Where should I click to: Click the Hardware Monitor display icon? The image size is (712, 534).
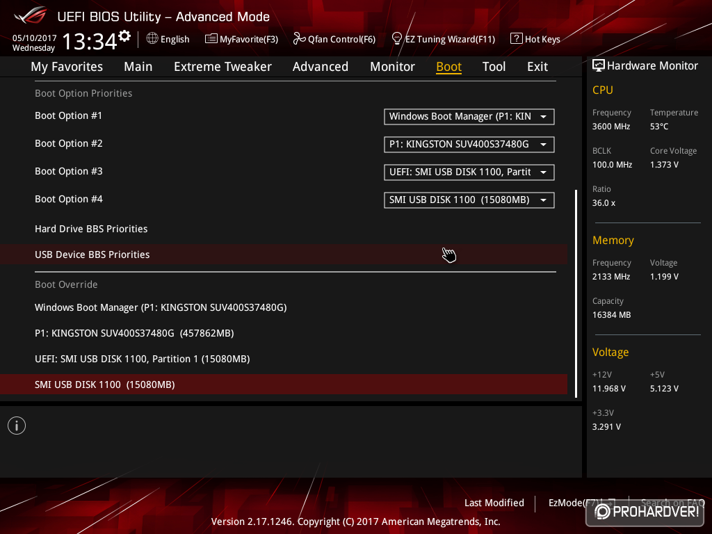coord(599,65)
